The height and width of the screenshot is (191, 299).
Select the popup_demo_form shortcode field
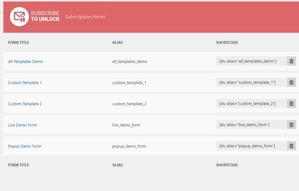251,146
